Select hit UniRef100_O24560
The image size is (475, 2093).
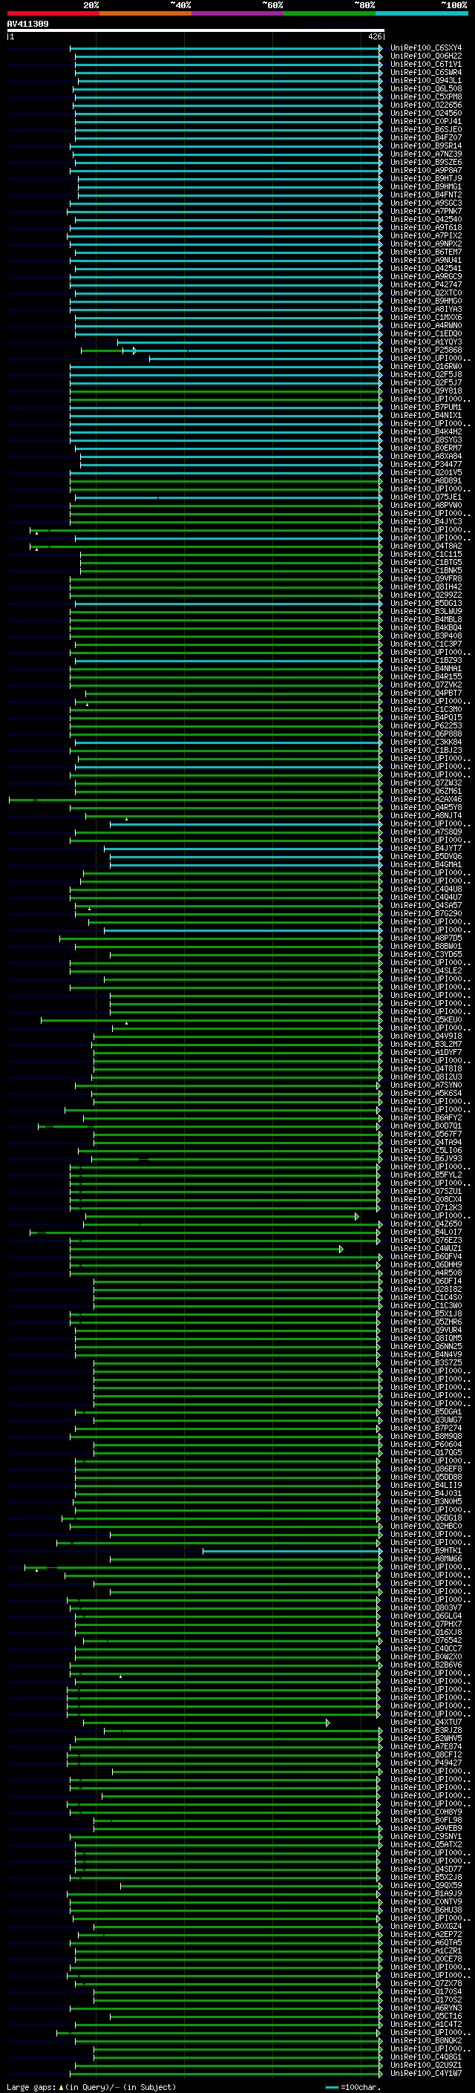426,113
